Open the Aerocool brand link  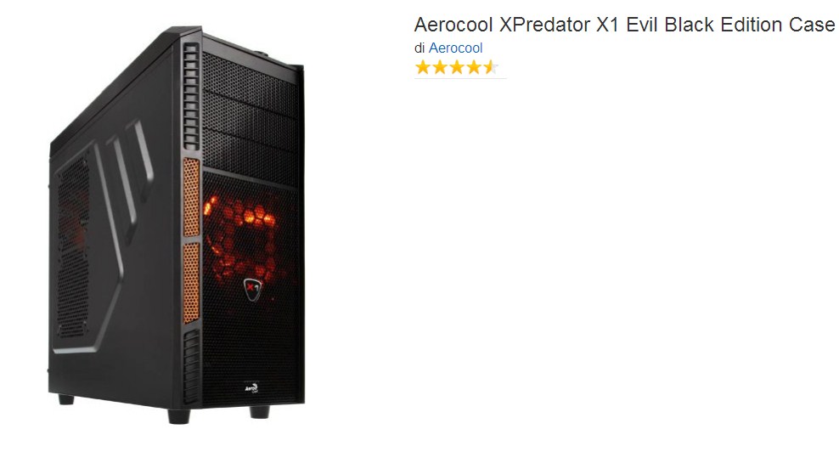click(455, 48)
